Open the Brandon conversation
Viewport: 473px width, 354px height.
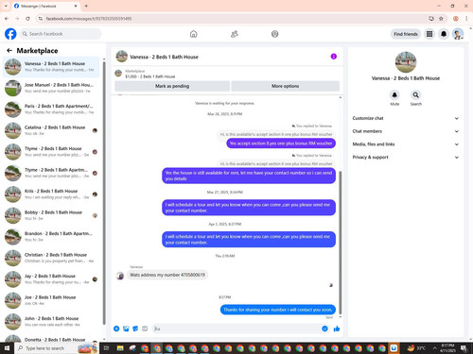click(51, 237)
